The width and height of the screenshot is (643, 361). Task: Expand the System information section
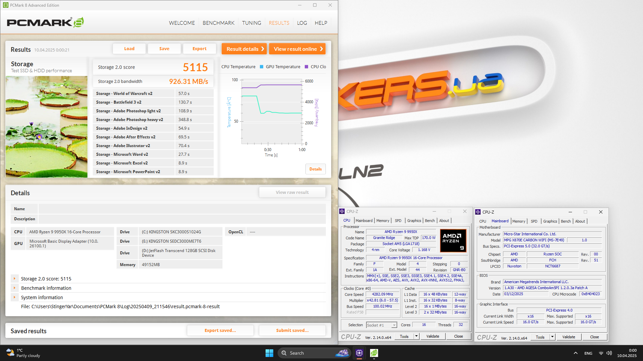click(x=14, y=297)
